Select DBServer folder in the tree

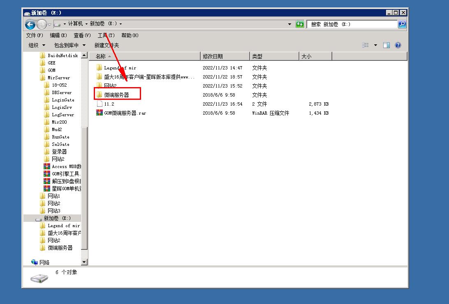click(x=58, y=93)
